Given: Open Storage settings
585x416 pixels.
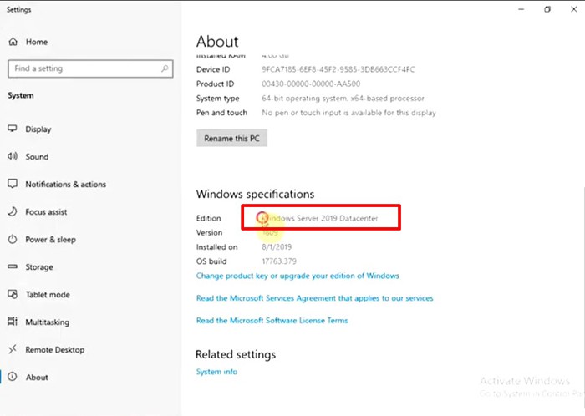Looking at the screenshot, I should [39, 267].
